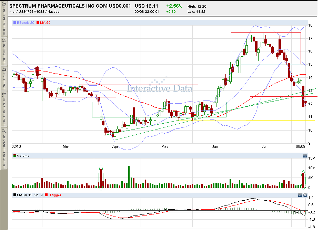Click the Indicators zigzag line icon

pos(4,40)
